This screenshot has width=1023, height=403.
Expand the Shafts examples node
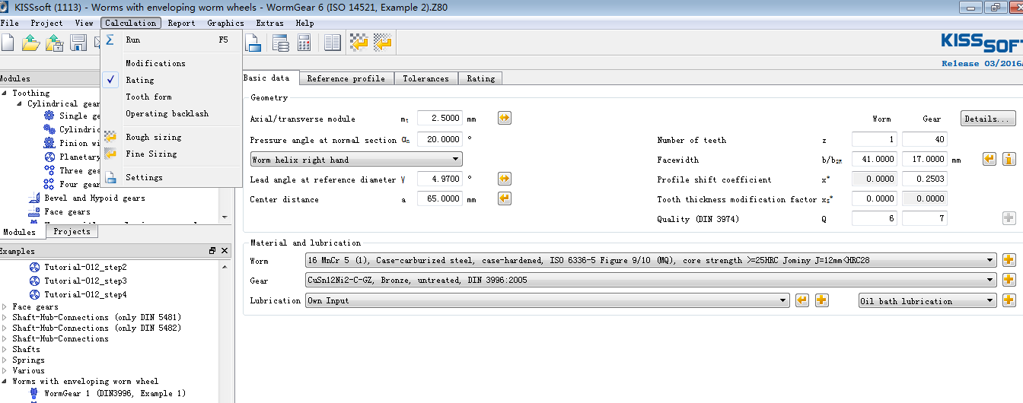[5, 350]
